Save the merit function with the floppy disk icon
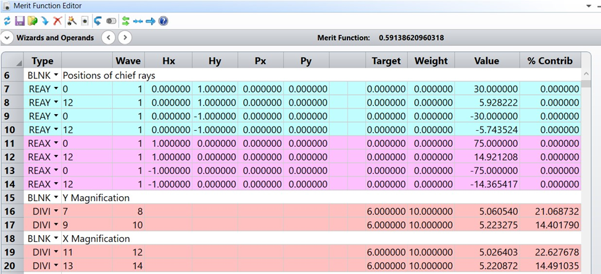The image size is (601, 274). point(19,21)
